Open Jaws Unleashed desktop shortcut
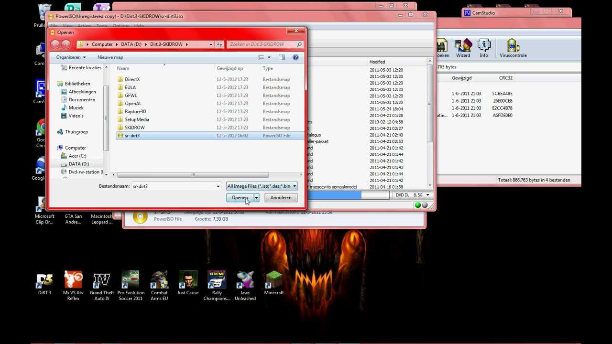This screenshot has width=612, height=344. tap(245, 286)
